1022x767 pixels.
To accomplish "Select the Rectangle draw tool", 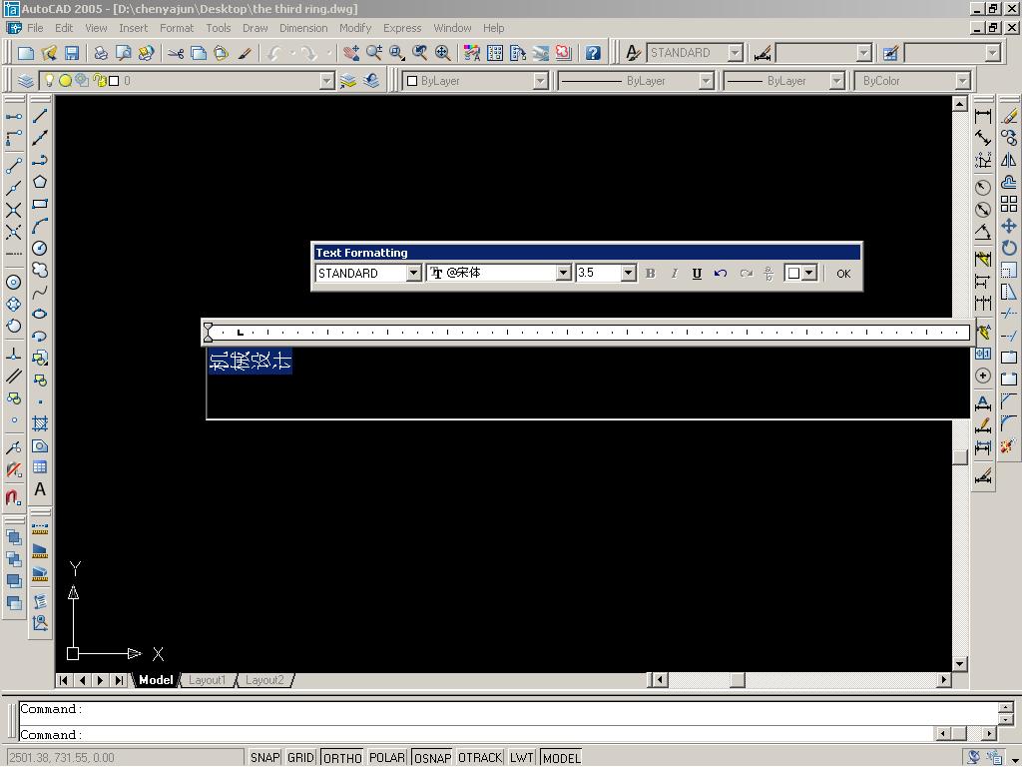I will point(40,204).
